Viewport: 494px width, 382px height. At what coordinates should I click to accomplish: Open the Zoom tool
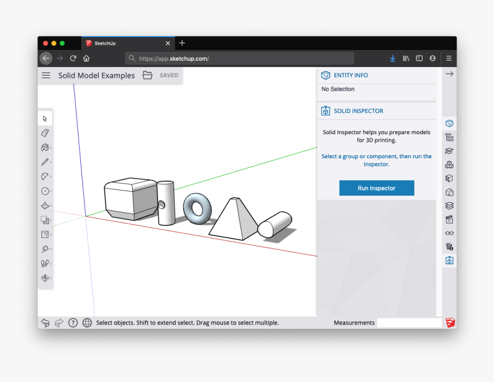[x=45, y=249]
